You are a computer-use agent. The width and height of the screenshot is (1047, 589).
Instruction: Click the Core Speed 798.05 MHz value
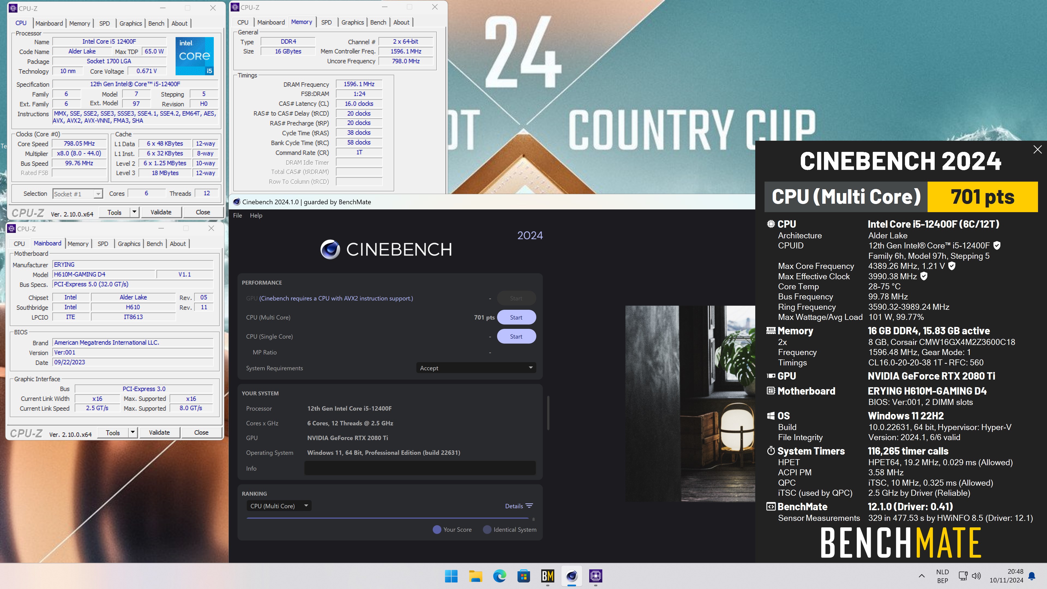coord(79,143)
